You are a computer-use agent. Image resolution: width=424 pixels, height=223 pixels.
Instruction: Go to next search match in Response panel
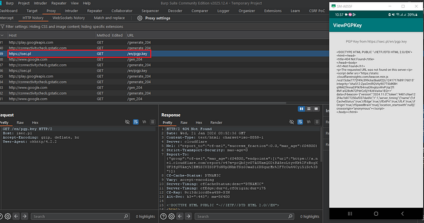[188, 216]
